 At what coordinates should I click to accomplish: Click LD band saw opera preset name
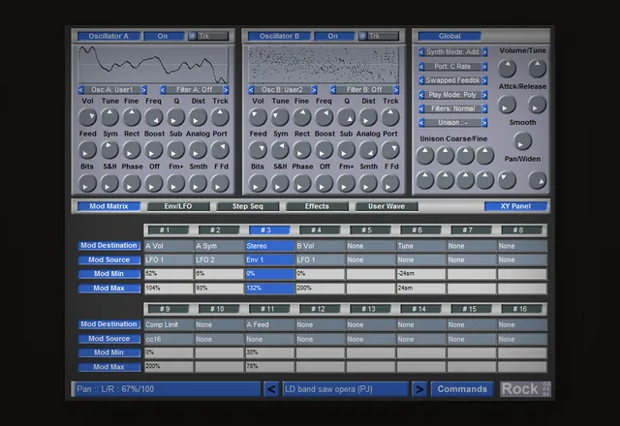(x=345, y=389)
